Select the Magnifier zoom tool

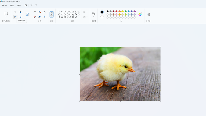pos(45,17)
